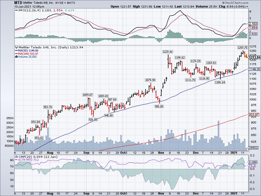Select the Open 1221.57 value

click(x=121, y=7)
